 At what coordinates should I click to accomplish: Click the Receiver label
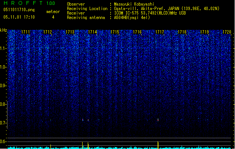pyautogui.click(x=76, y=13)
